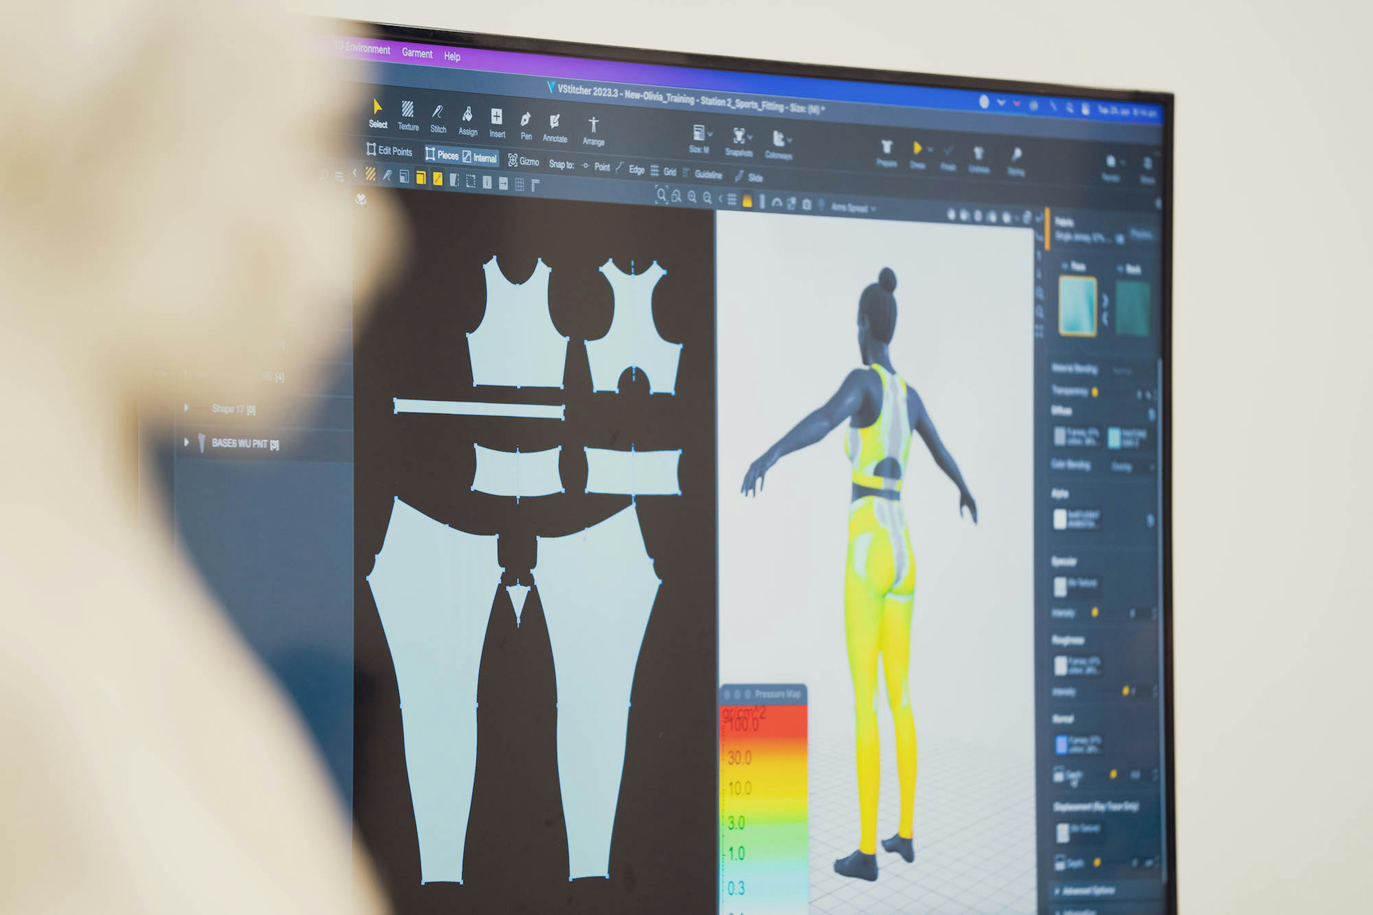Activate the Stitch tool
The width and height of the screenshot is (1373, 915).
(x=438, y=119)
